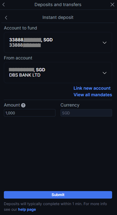Click Link new account
The height and width of the screenshot is (215, 117).
tap(92, 88)
